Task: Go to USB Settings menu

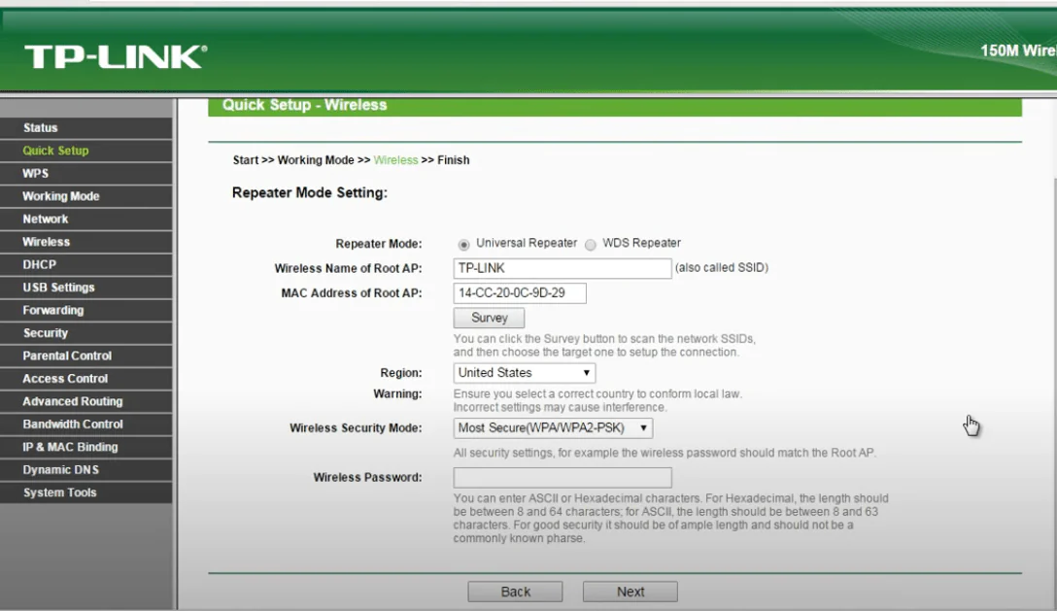Action: [59, 288]
